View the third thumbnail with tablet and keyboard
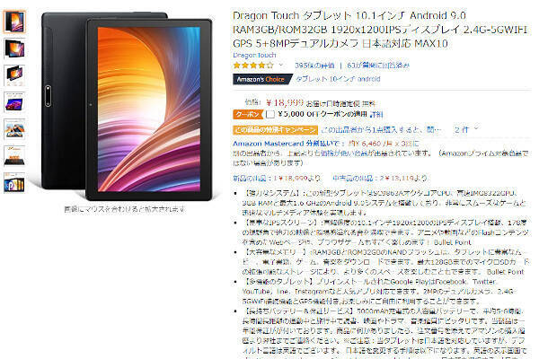The image size is (539, 359). click(14, 75)
